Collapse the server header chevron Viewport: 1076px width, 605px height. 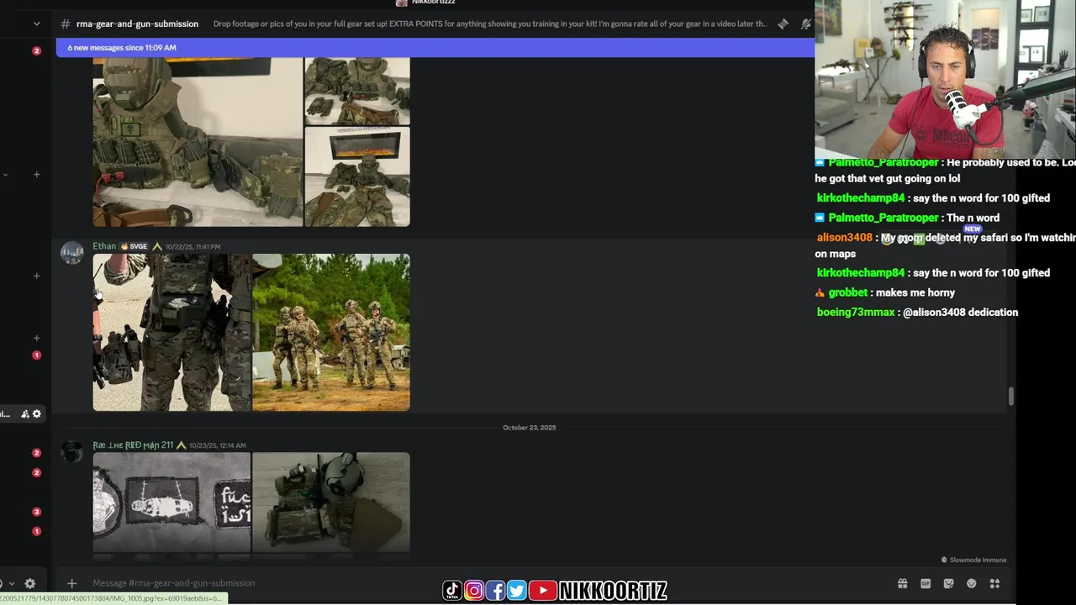click(x=36, y=24)
